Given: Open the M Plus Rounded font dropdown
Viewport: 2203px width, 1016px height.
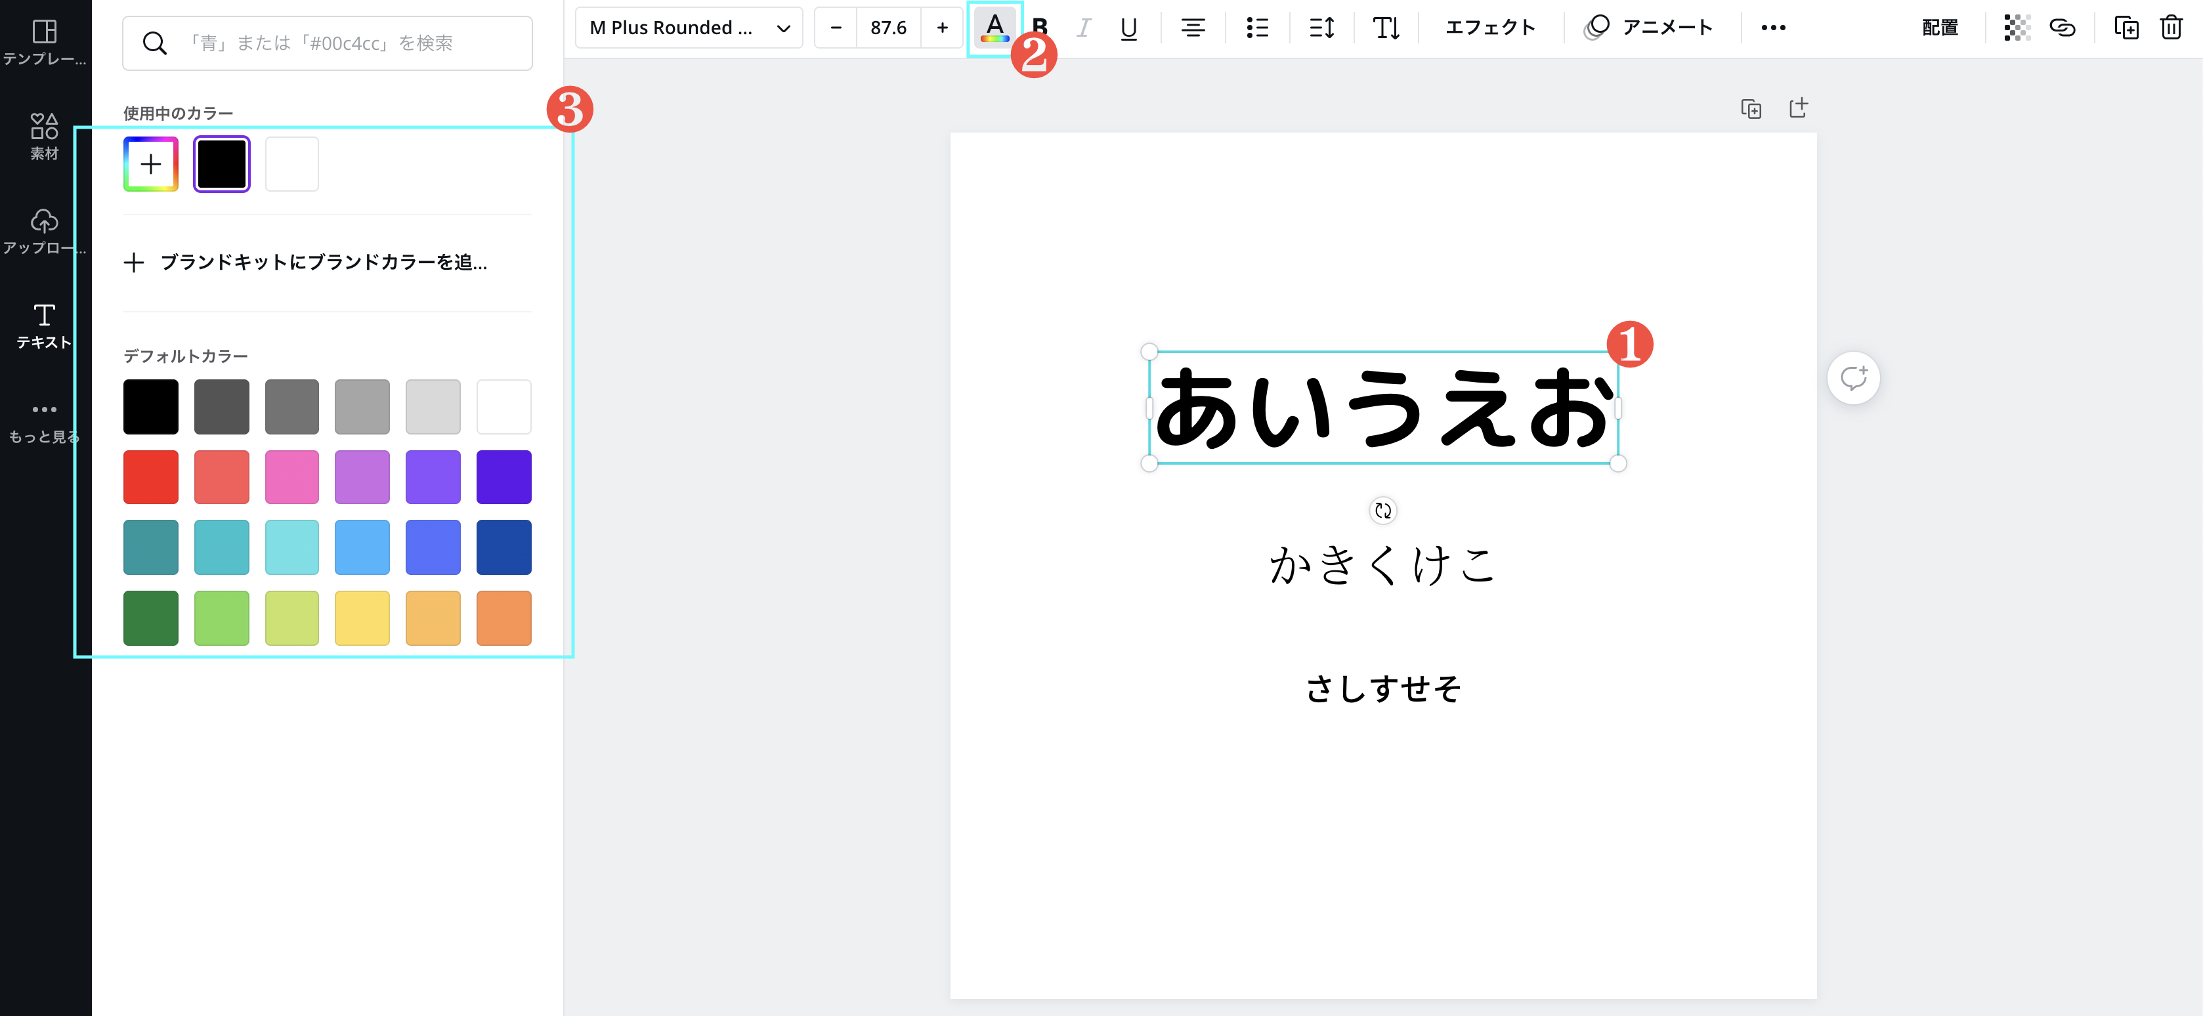Looking at the screenshot, I should point(689,28).
